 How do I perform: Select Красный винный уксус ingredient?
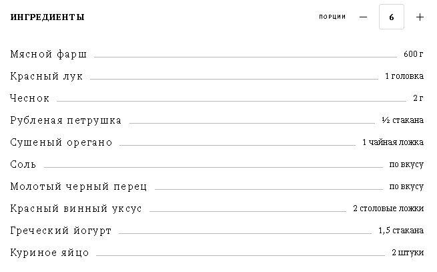(x=76, y=209)
